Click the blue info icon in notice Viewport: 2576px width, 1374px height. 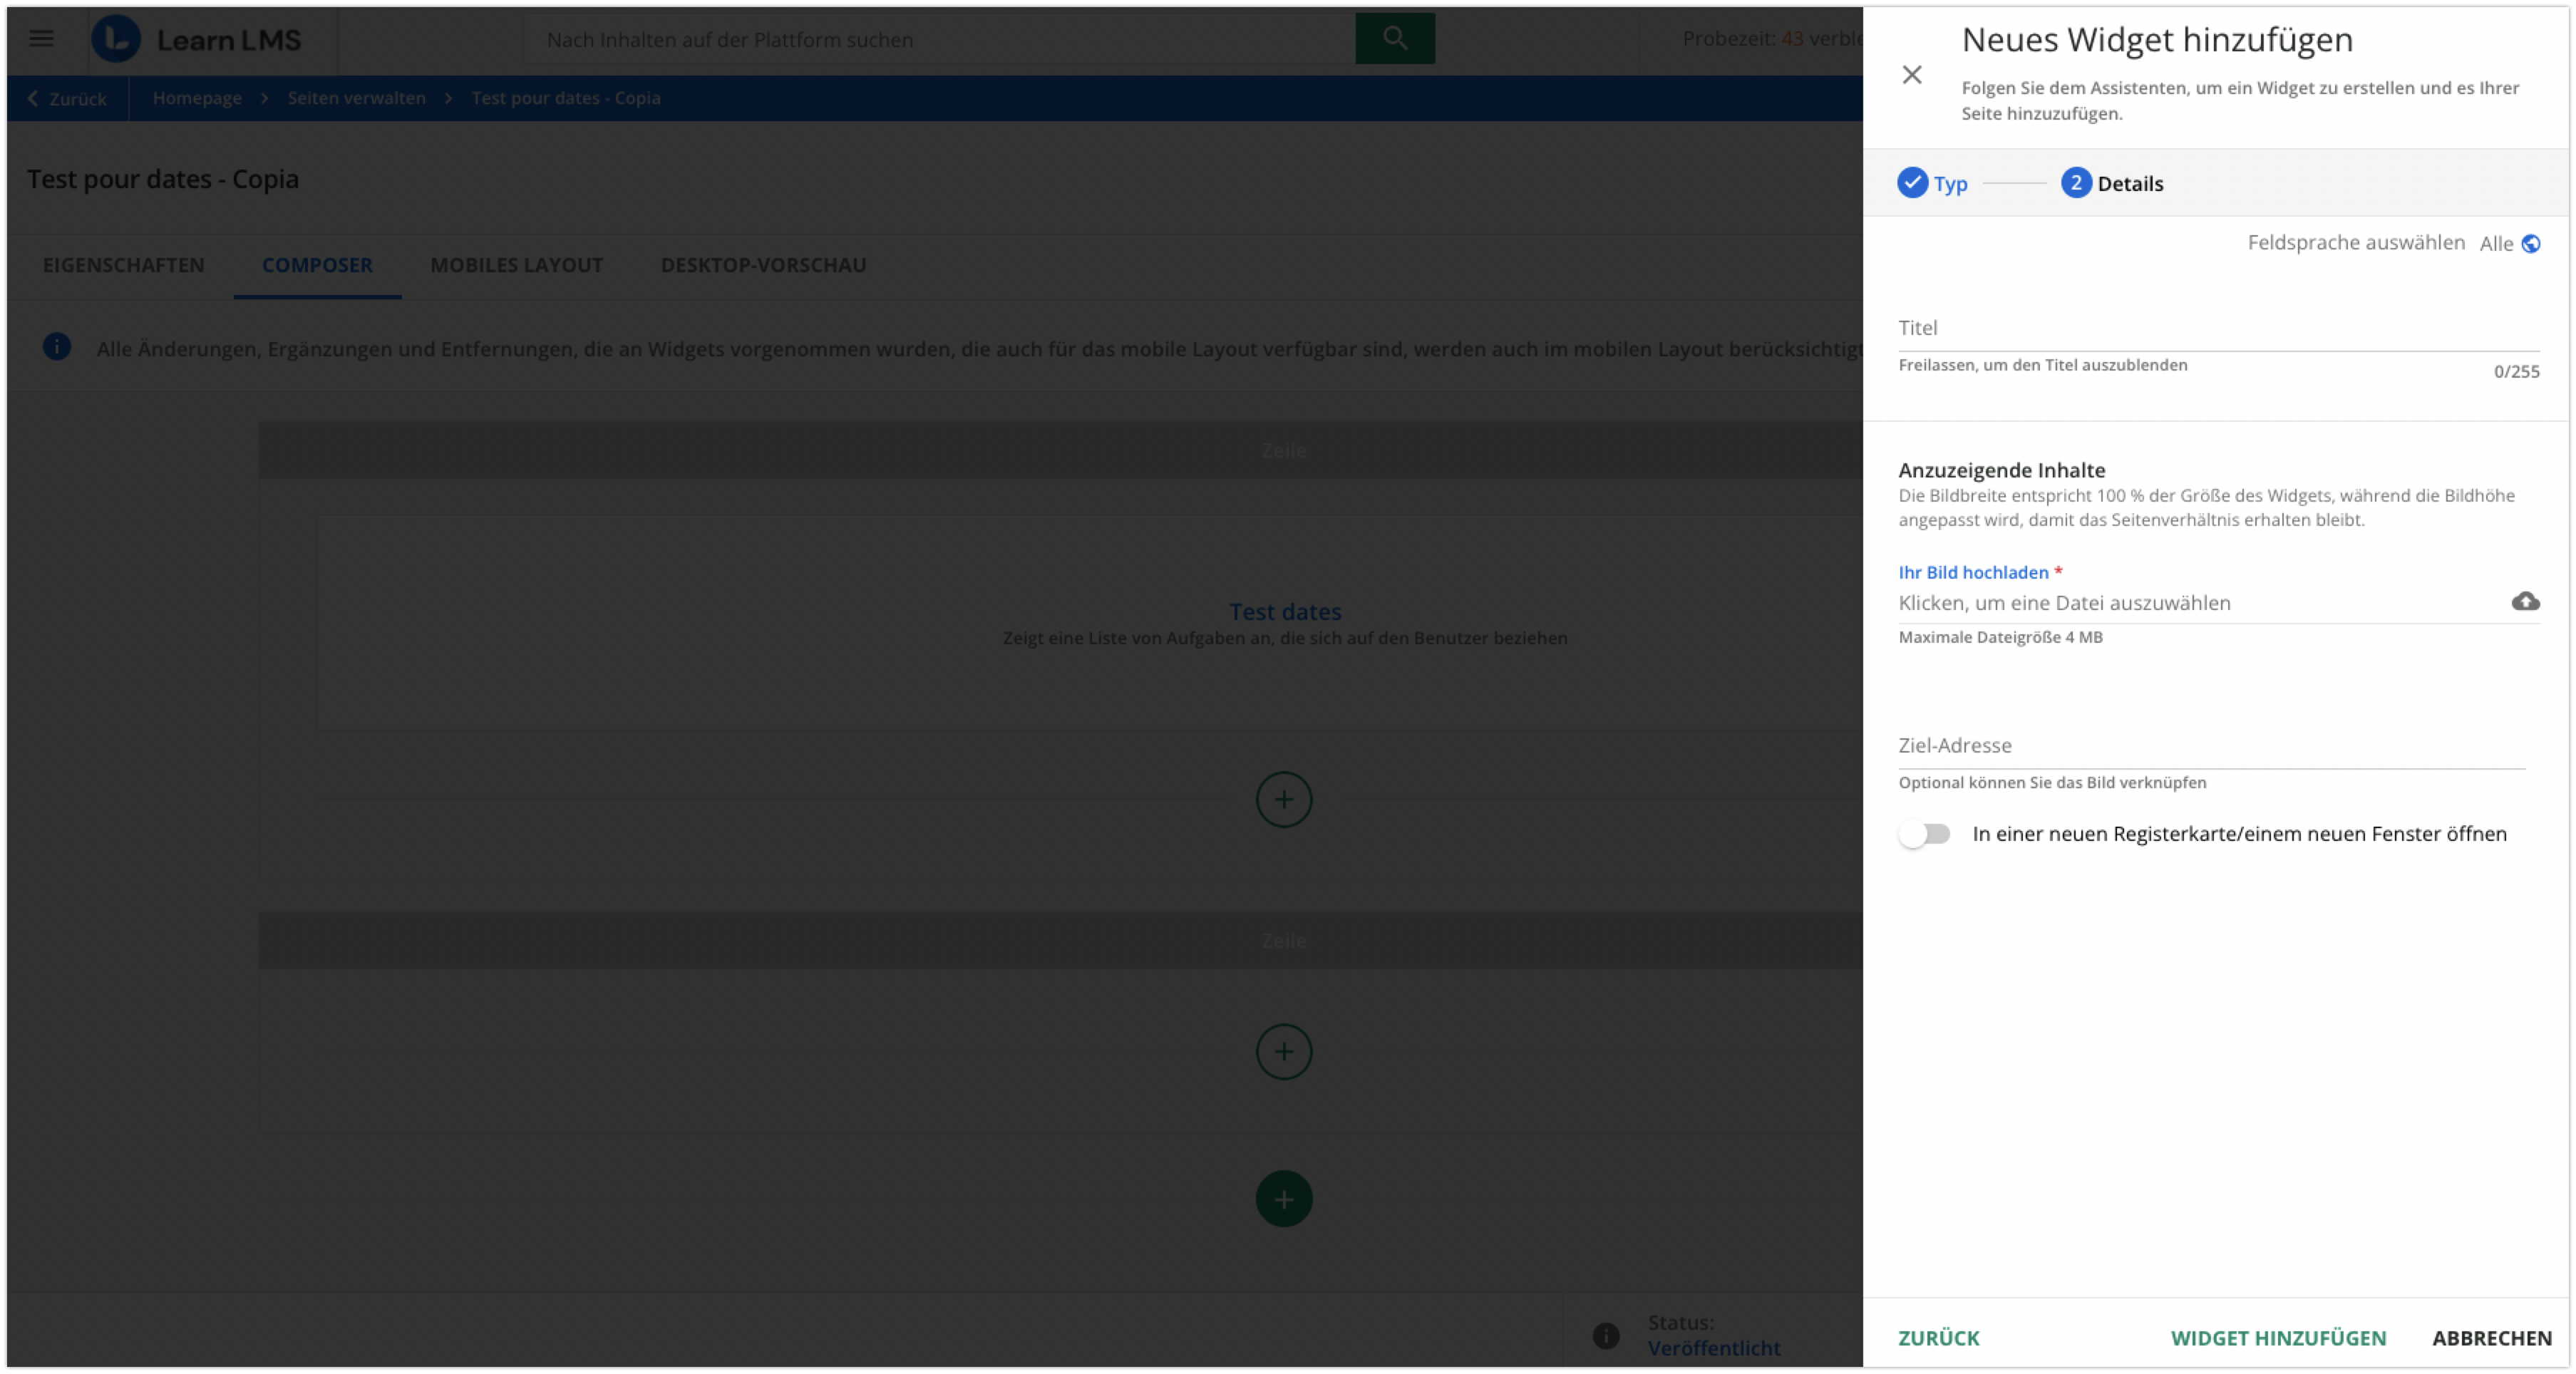57,347
